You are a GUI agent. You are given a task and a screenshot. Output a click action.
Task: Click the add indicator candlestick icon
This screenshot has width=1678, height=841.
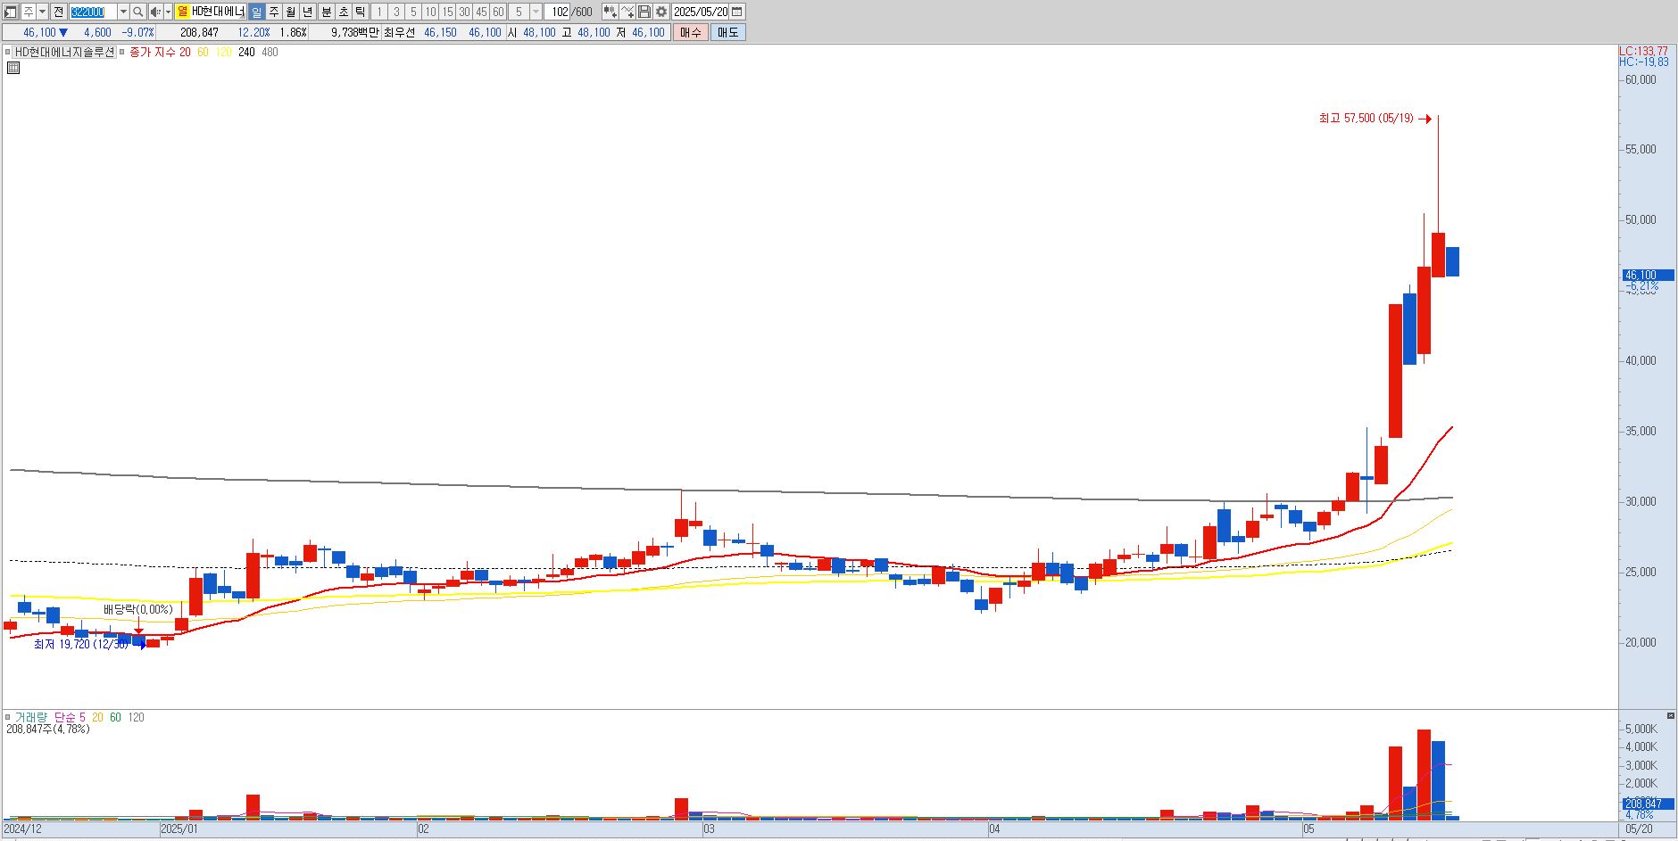click(x=610, y=12)
